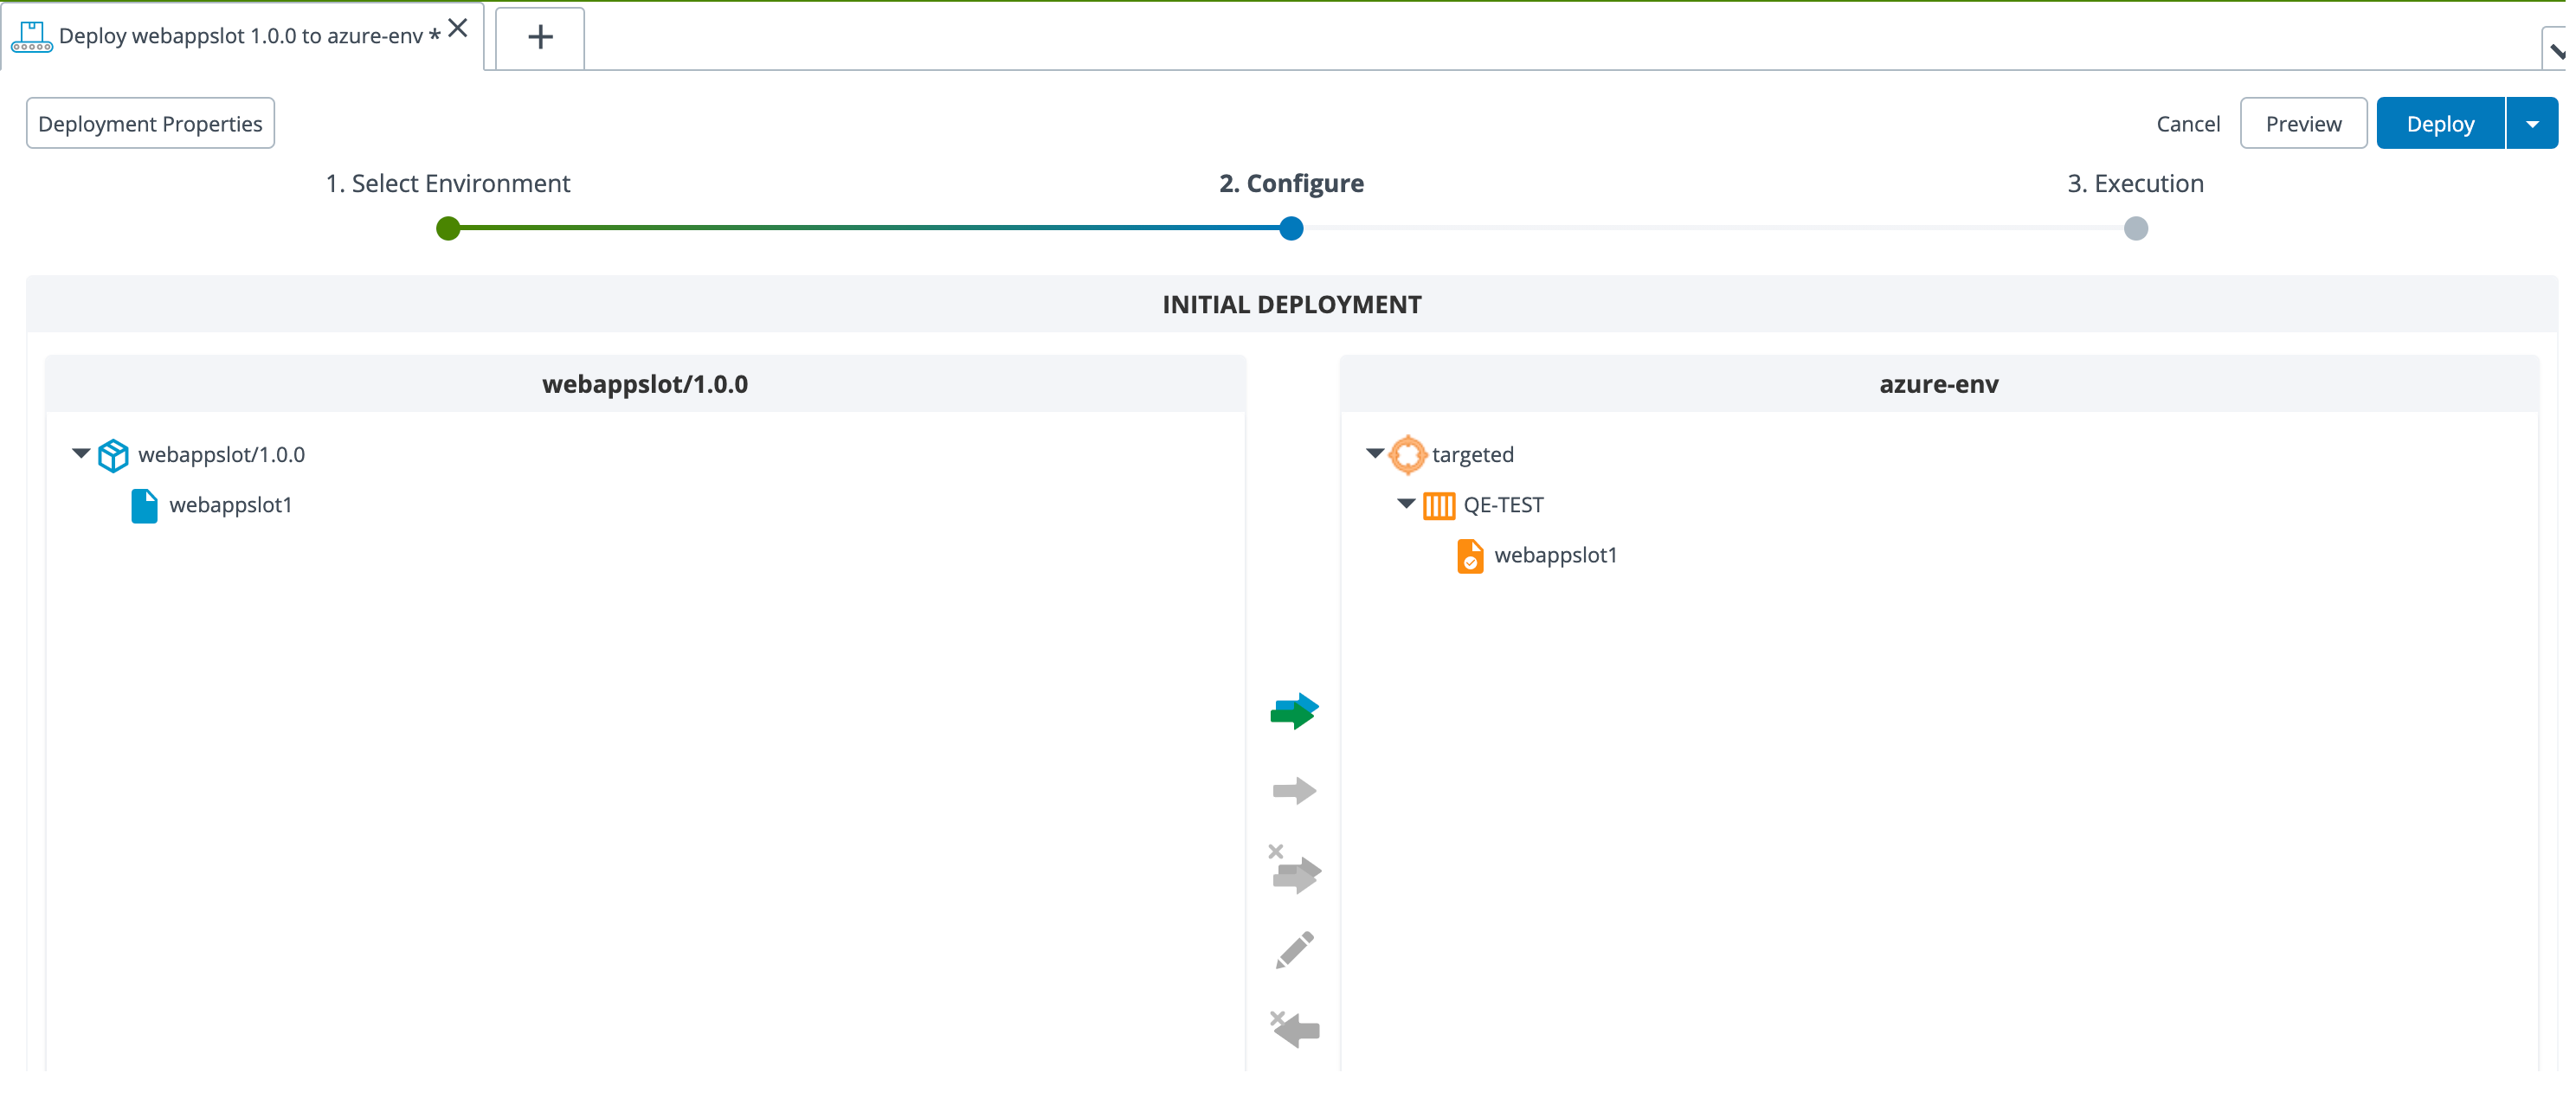Image resolution: width=2576 pixels, height=1118 pixels.
Task: Click the first gray forward arrow icon
Action: (1296, 790)
